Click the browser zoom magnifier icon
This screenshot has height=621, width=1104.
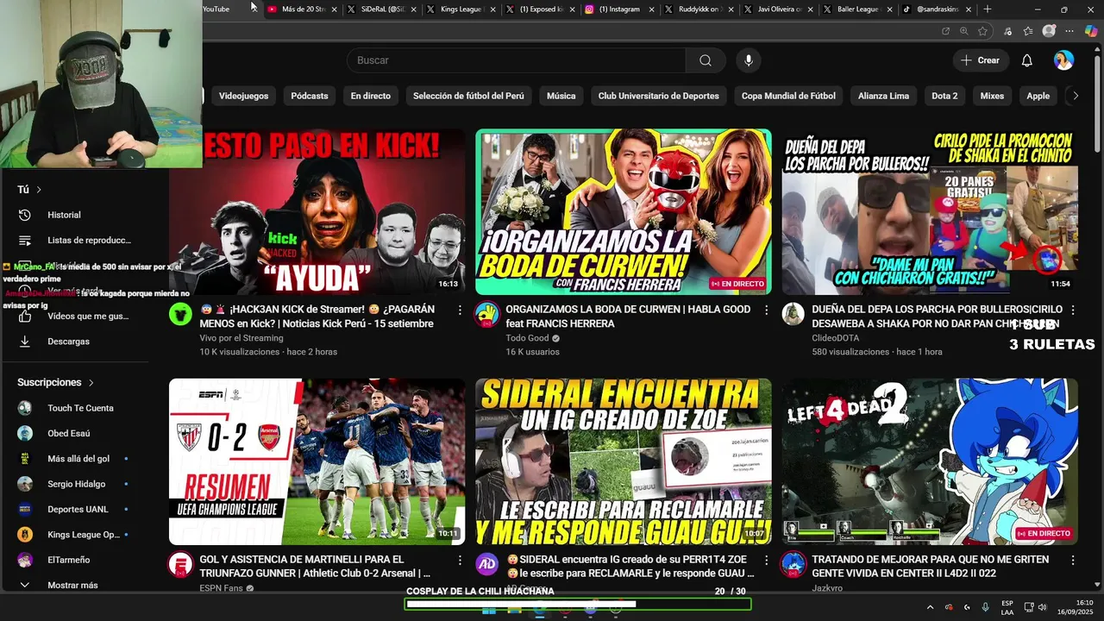pos(964,31)
